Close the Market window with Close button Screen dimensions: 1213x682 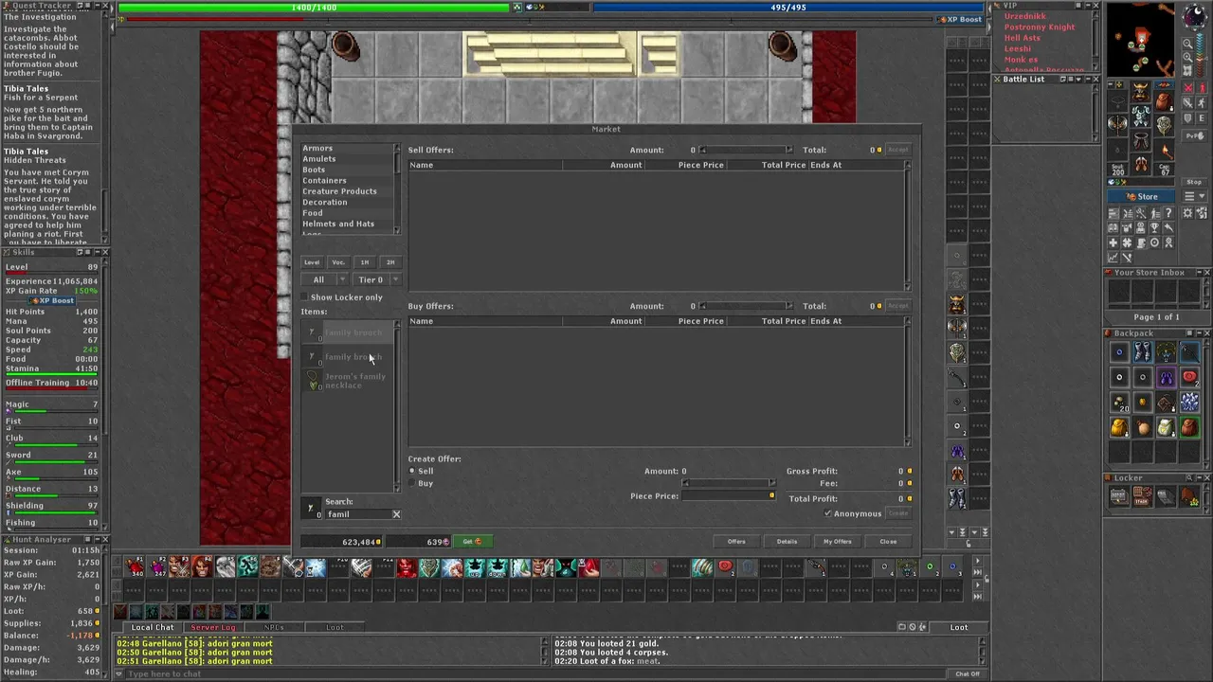coord(888,542)
